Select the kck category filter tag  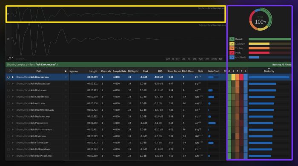tap(183, 59)
